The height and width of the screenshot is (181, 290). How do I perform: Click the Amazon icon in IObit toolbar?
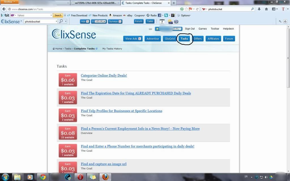110,15
